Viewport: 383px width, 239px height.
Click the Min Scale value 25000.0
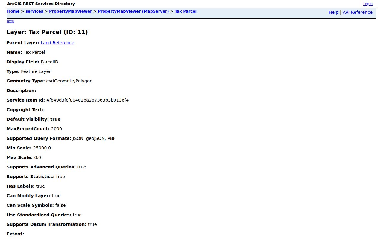point(42,148)
